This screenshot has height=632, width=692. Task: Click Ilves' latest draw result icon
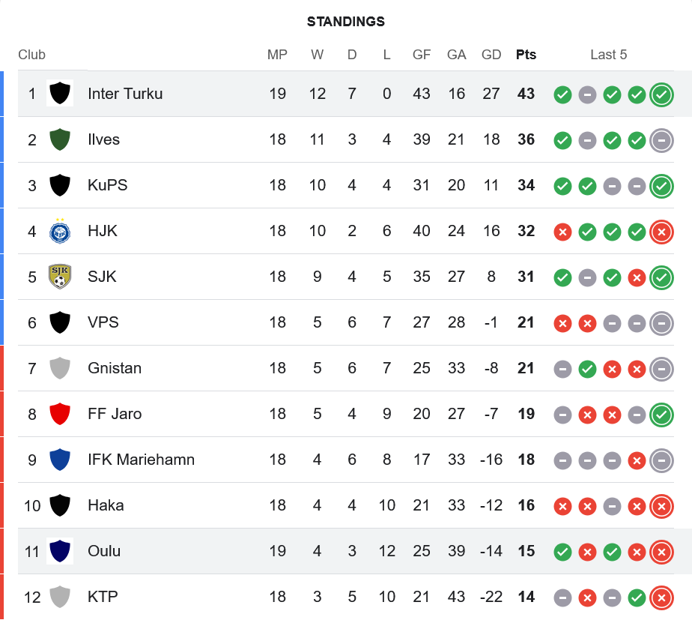(x=661, y=140)
